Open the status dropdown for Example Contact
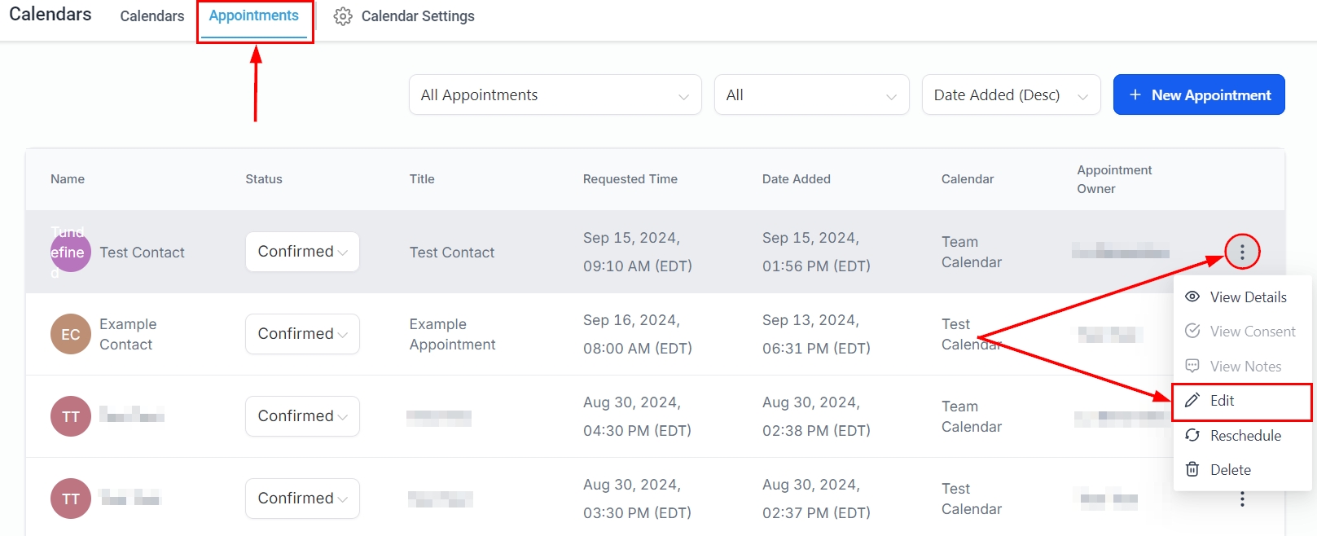Image resolution: width=1317 pixels, height=536 pixels. click(x=302, y=334)
